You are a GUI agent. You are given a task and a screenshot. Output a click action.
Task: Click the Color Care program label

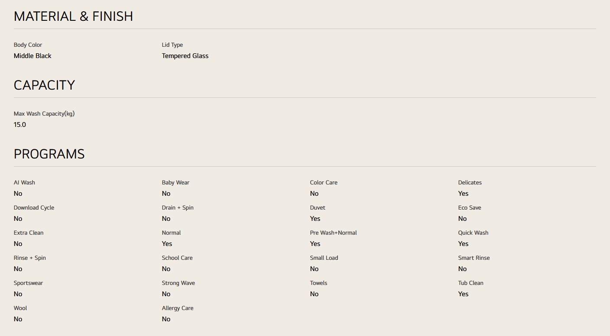(324, 183)
